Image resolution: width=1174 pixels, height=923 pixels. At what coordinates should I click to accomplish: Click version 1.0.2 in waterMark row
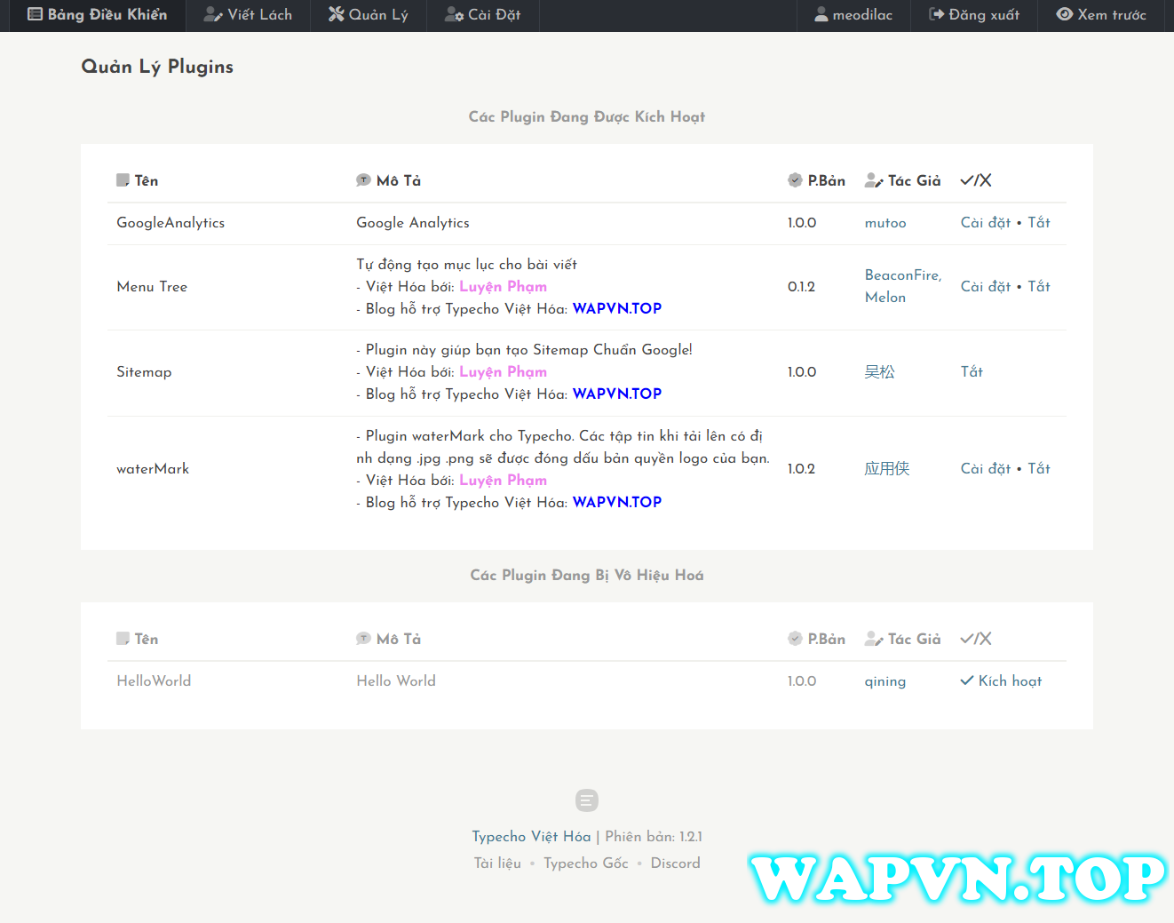pyautogui.click(x=801, y=469)
